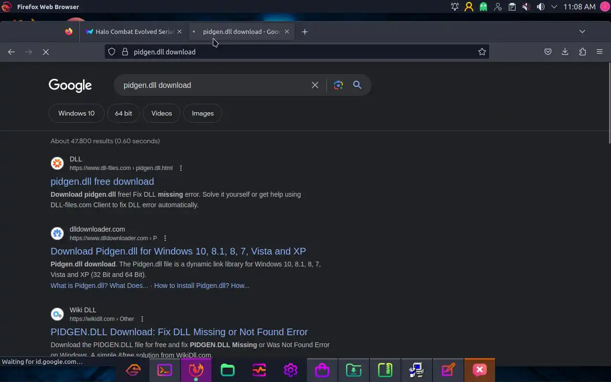Switch to the Halo Combat Evolved Serial tab

(134, 32)
